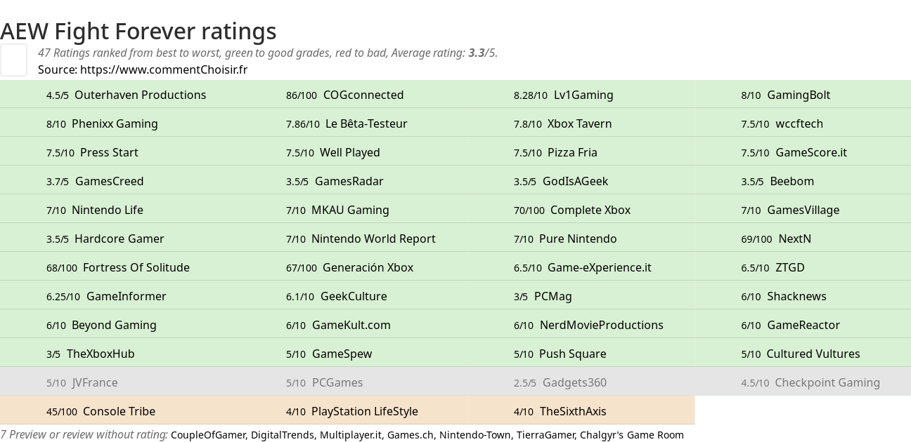Select the Fortress Of Solitude rating
Image resolution: width=911 pixels, height=442 pixels.
[x=118, y=267]
